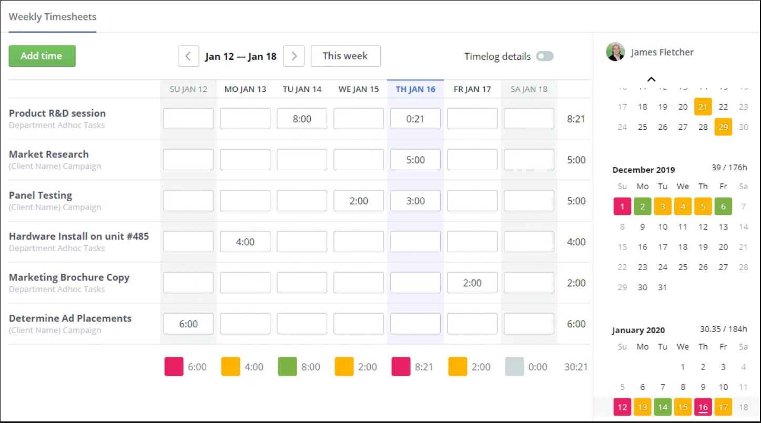Screen dimensions: 761x423
Task: Select December 2 in the mini calendar
Action: (642, 207)
